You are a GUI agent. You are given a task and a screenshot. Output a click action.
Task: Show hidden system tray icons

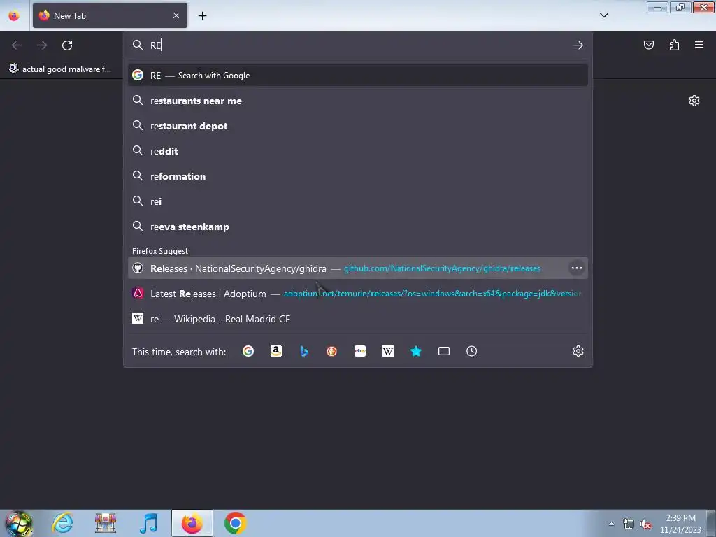(611, 524)
